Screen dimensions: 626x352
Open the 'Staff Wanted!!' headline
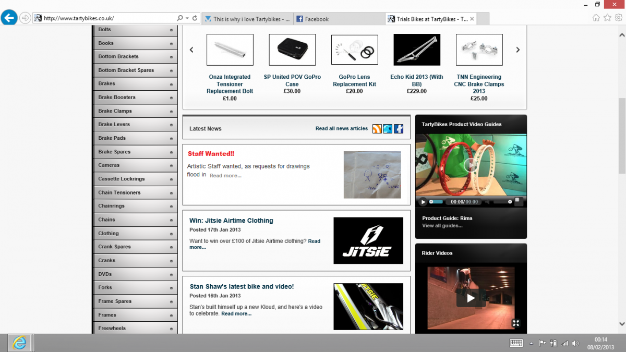click(x=211, y=154)
